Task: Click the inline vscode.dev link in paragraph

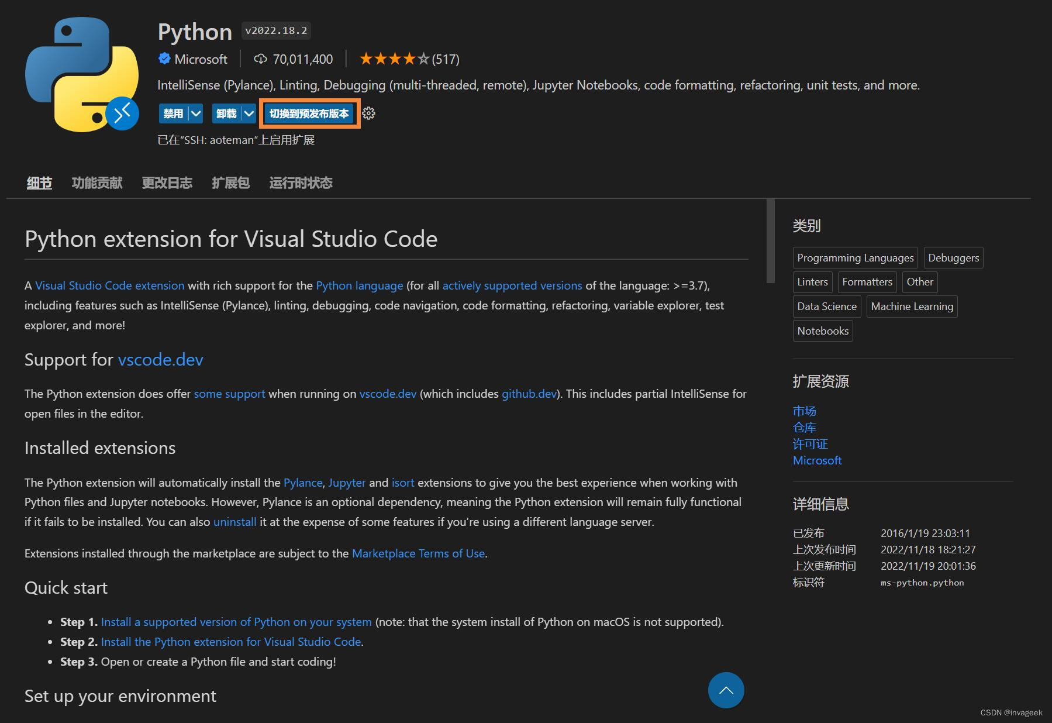Action: [388, 394]
